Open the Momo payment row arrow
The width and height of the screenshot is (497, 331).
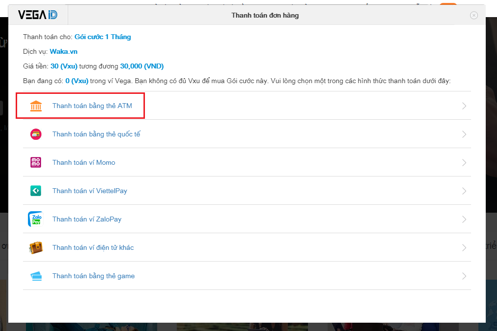464,163
